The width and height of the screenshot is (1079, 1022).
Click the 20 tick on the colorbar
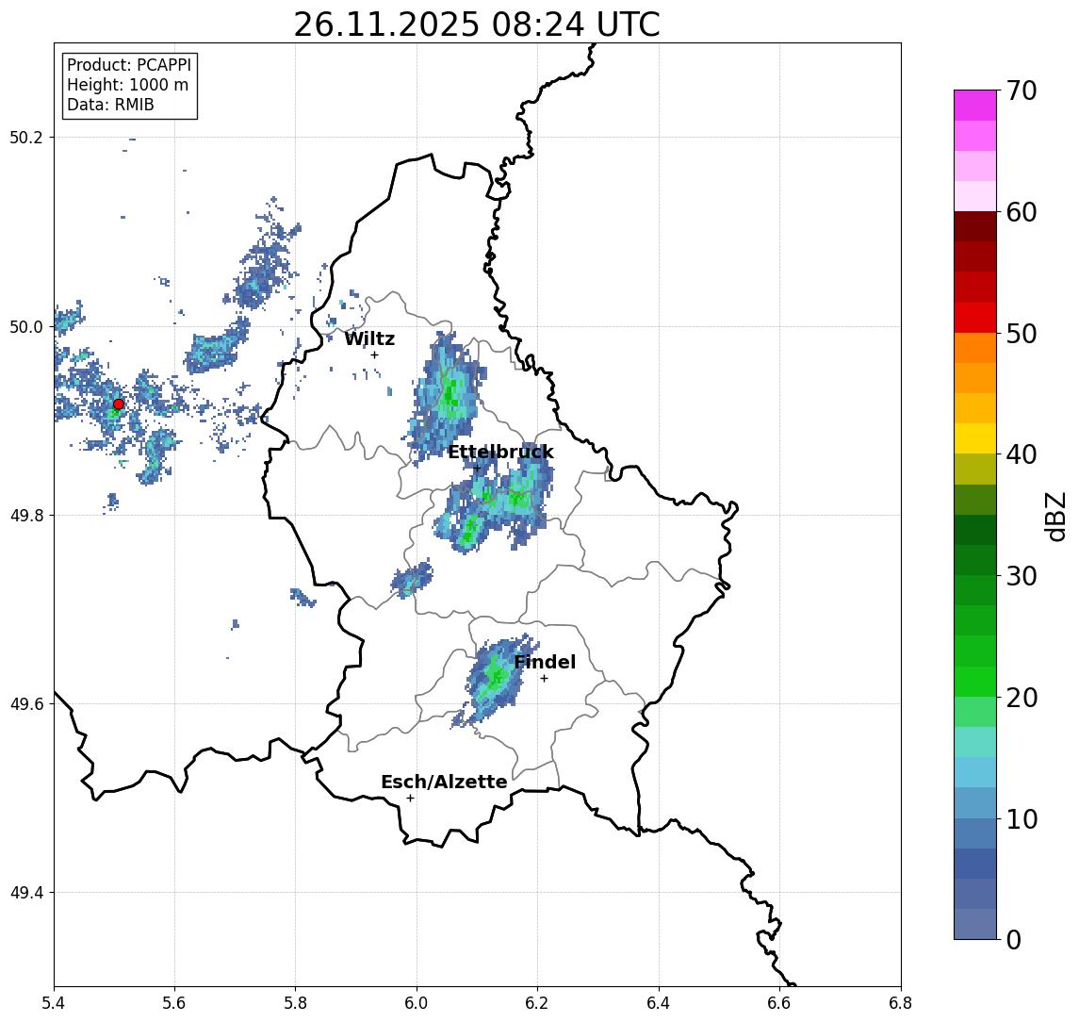(1022, 697)
